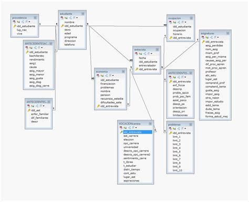Click the green second toolbar icon in estudiante table
The height and width of the screenshot is (202, 249).
tap(66, 18)
